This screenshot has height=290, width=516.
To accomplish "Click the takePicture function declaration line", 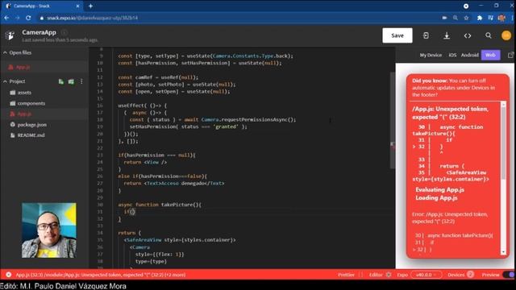I will (x=160, y=205).
